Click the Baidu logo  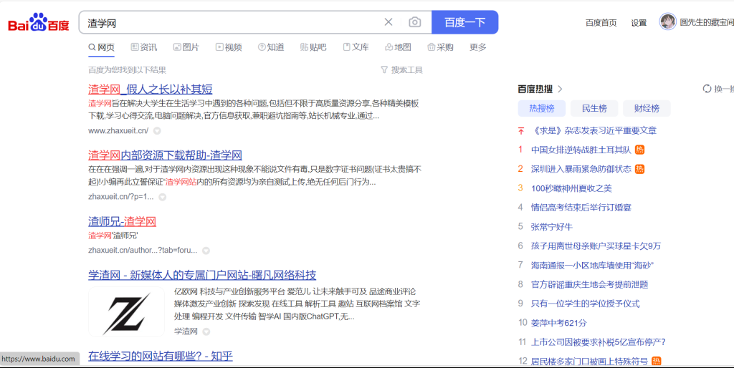click(39, 22)
